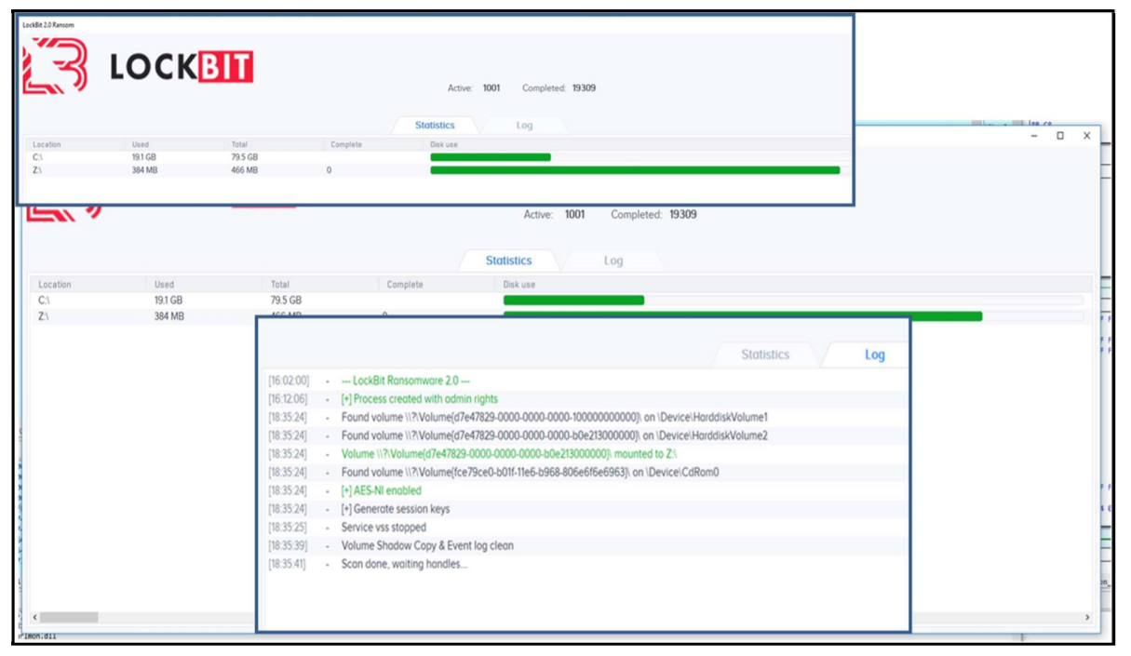Image resolution: width=1131 pixels, height=656 pixels.
Task: Switch to the Log tab in the middle window
Action: (x=613, y=261)
